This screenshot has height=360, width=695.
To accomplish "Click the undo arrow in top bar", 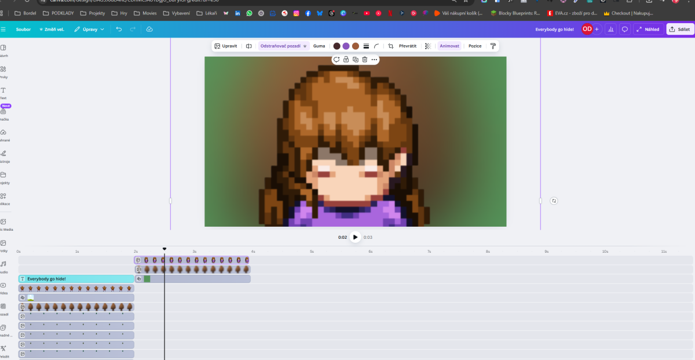I will [x=119, y=29].
